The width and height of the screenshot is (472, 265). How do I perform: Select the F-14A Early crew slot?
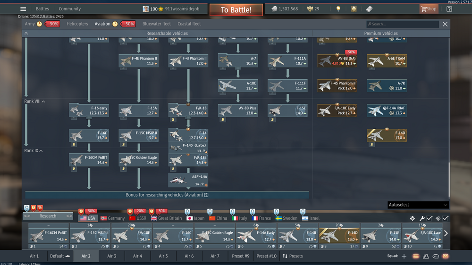pos(256,236)
